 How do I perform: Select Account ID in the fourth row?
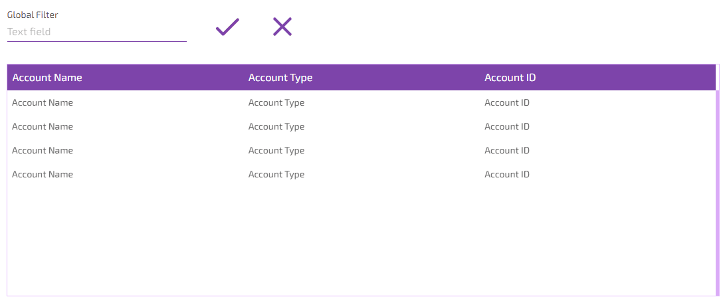coord(507,175)
